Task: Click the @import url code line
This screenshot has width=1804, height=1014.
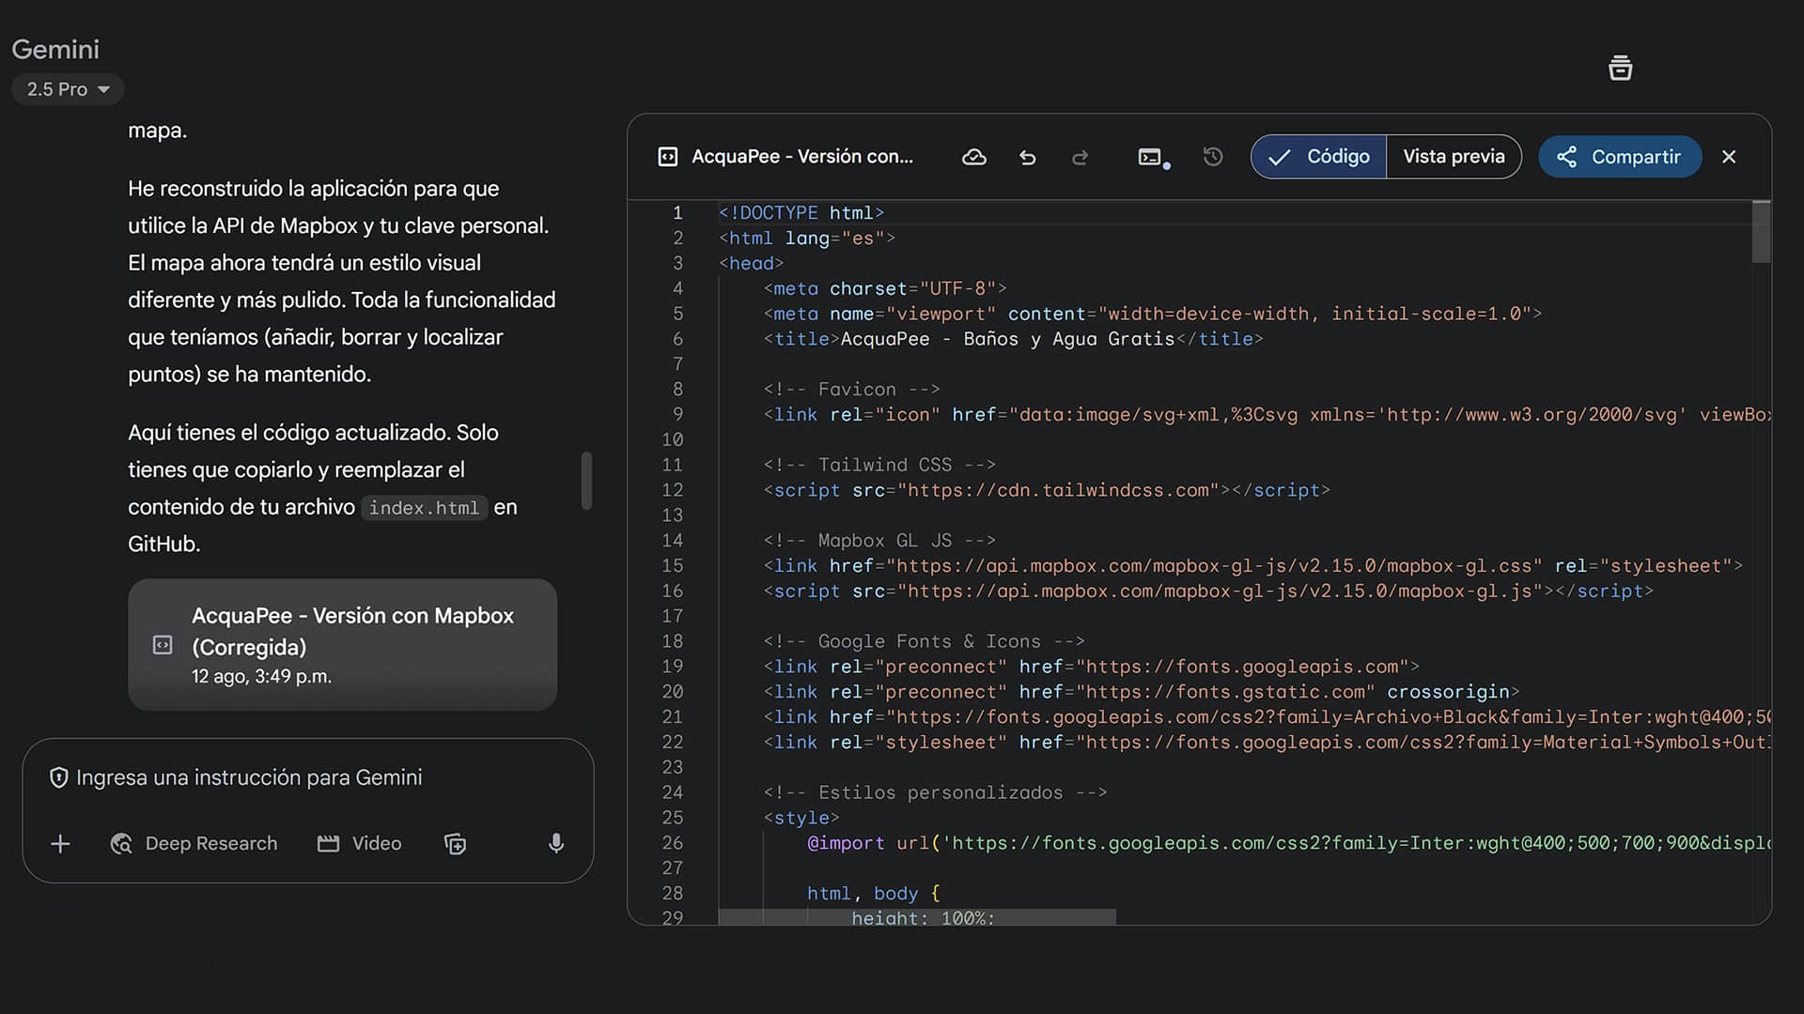Action: [1289, 843]
